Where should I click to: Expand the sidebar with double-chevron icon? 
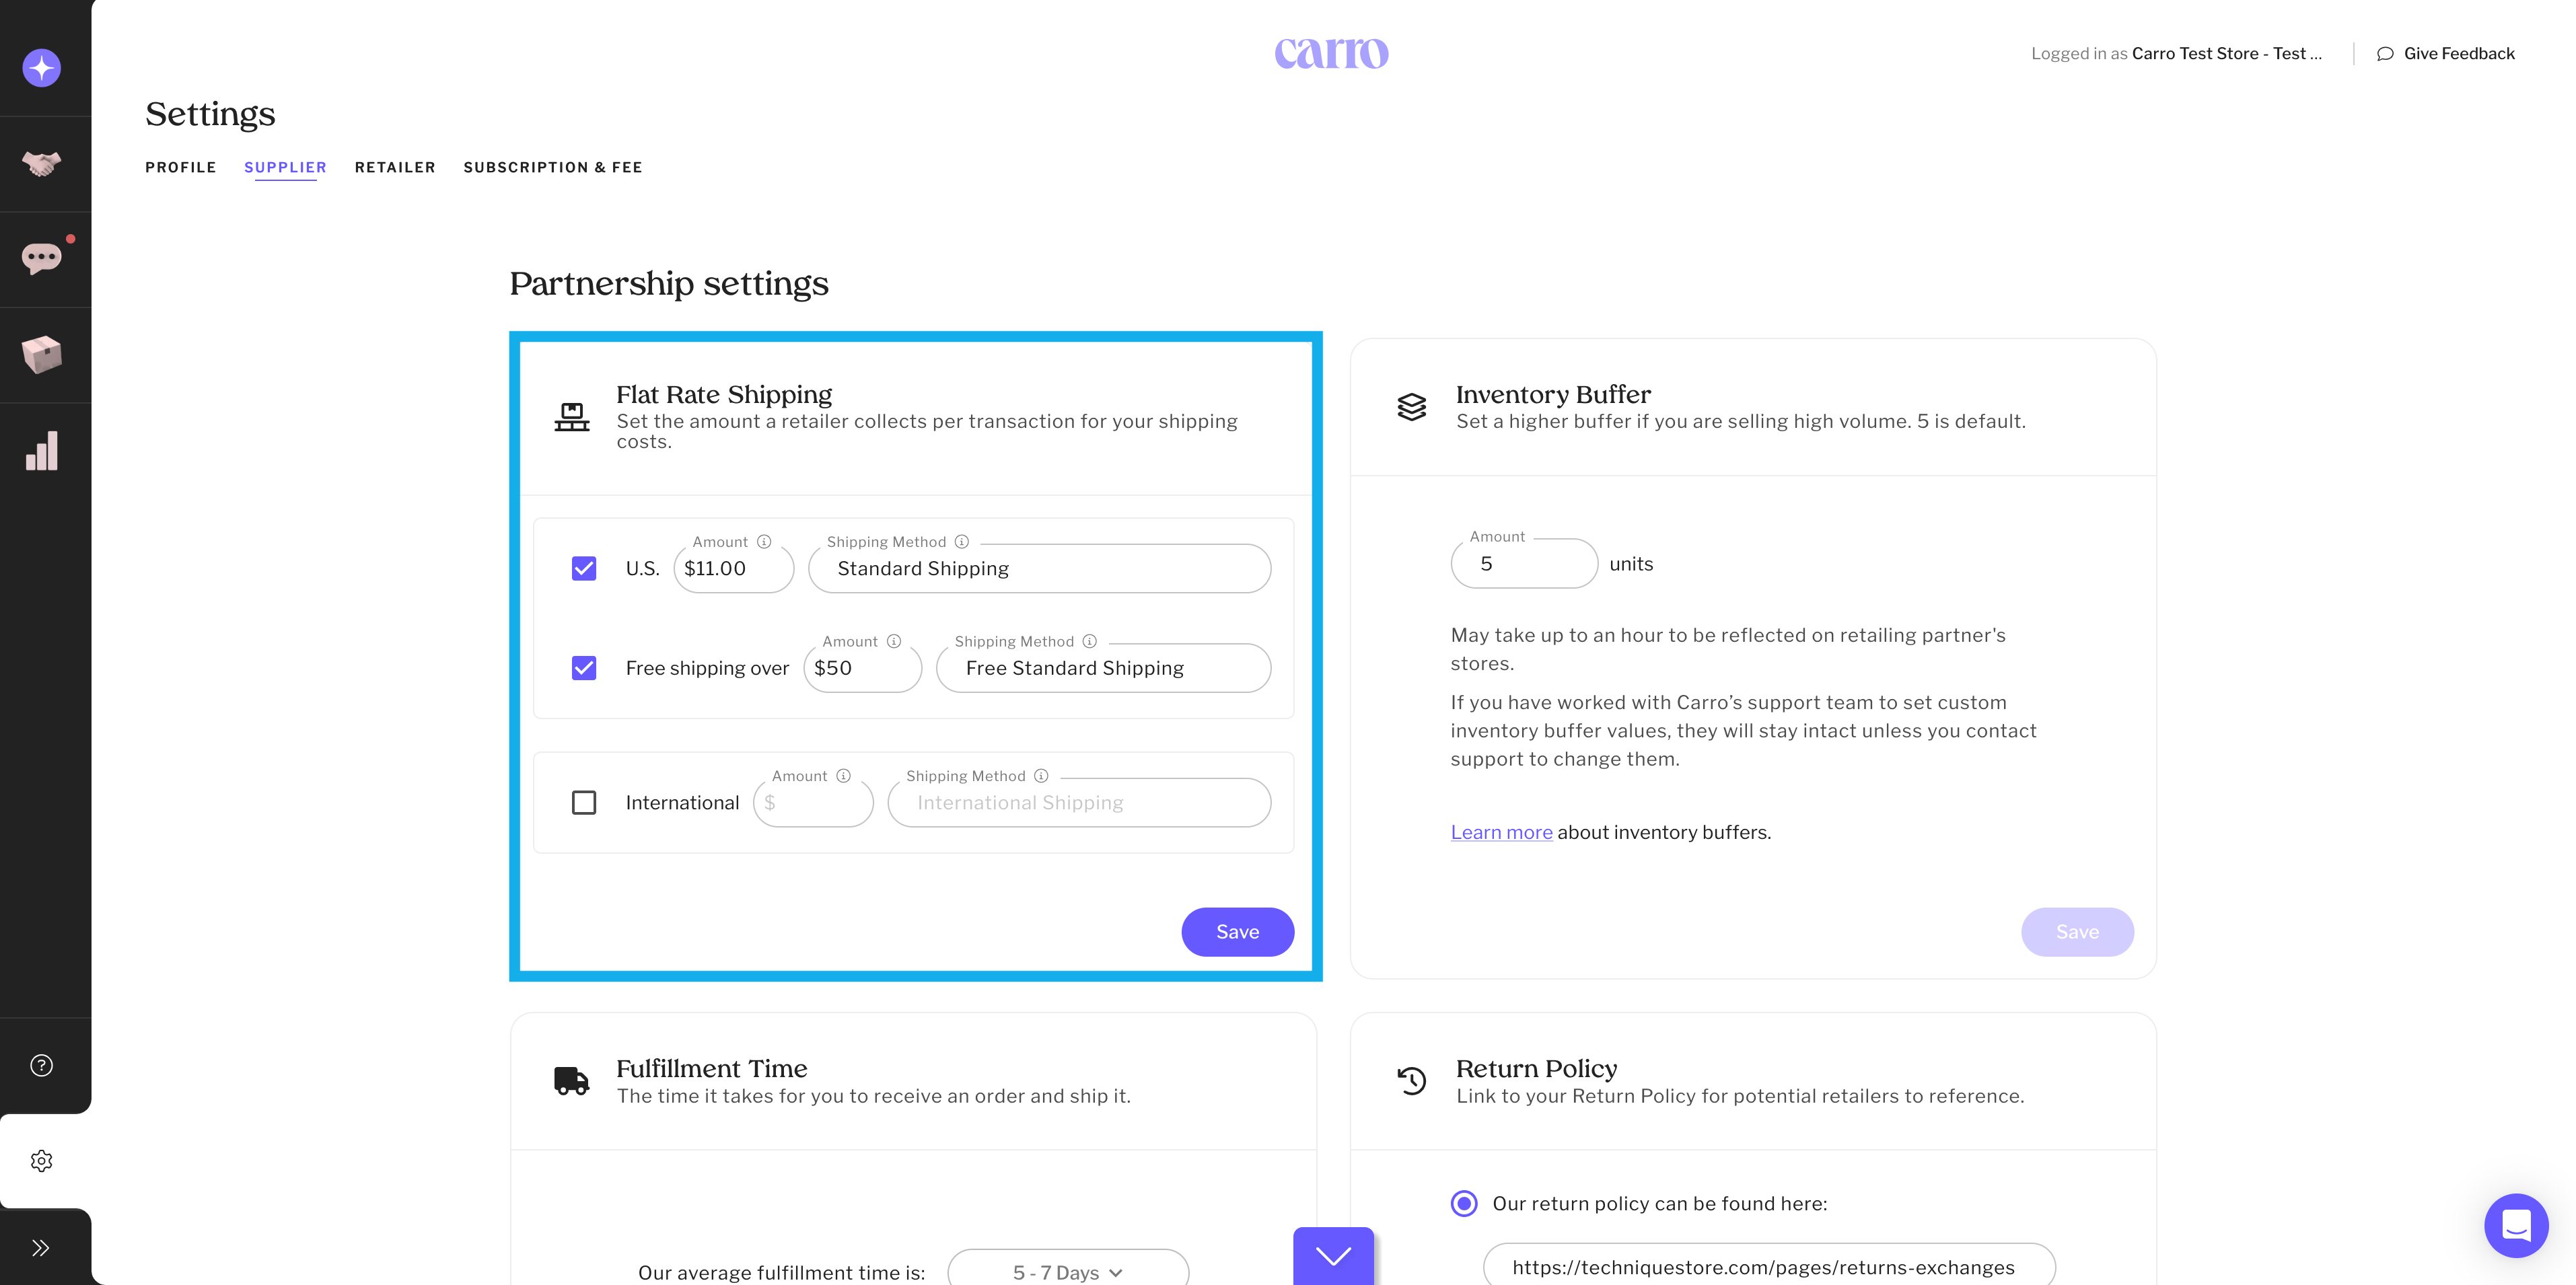42,1247
